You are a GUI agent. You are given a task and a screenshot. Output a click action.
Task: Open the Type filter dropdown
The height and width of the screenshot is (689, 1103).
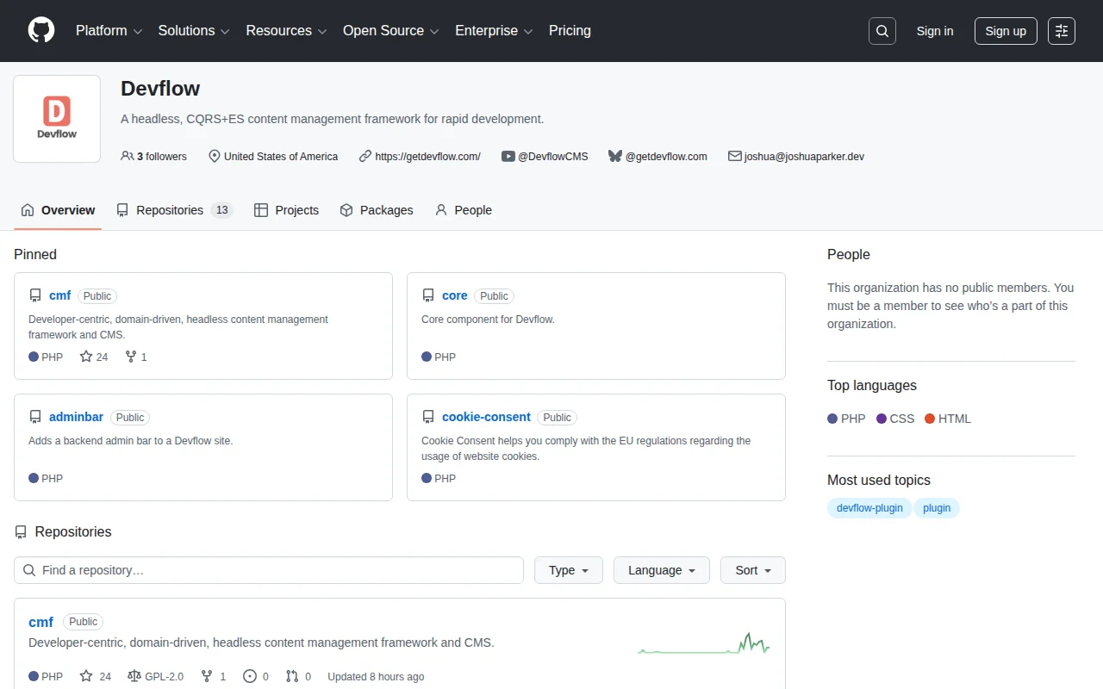tap(569, 570)
